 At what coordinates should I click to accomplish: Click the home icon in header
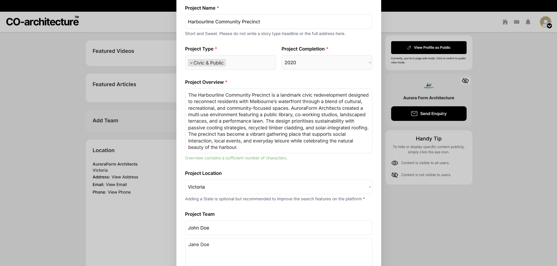click(x=505, y=22)
